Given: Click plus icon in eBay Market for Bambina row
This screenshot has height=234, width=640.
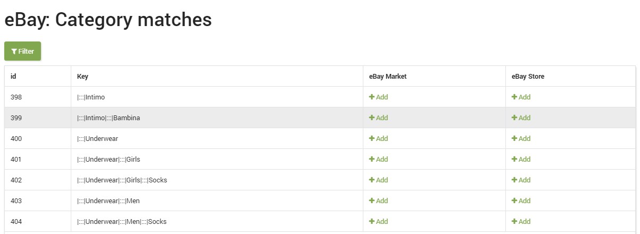Looking at the screenshot, I should pyautogui.click(x=372, y=118).
